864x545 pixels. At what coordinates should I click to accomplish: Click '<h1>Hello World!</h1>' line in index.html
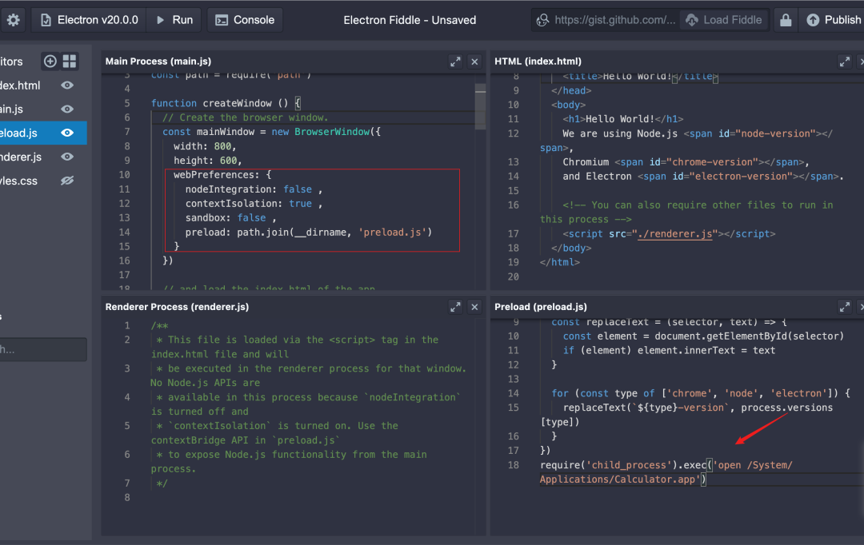[x=622, y=119]
